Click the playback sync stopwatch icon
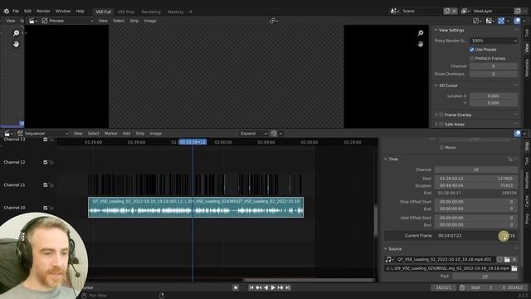This screenshot has height=299, width=531. point(462,287)
